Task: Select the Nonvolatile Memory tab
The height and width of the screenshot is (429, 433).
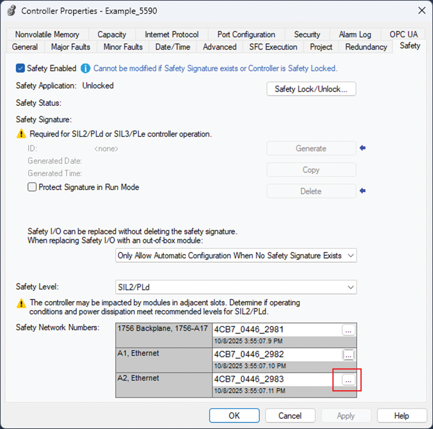Action: [47, 35]
